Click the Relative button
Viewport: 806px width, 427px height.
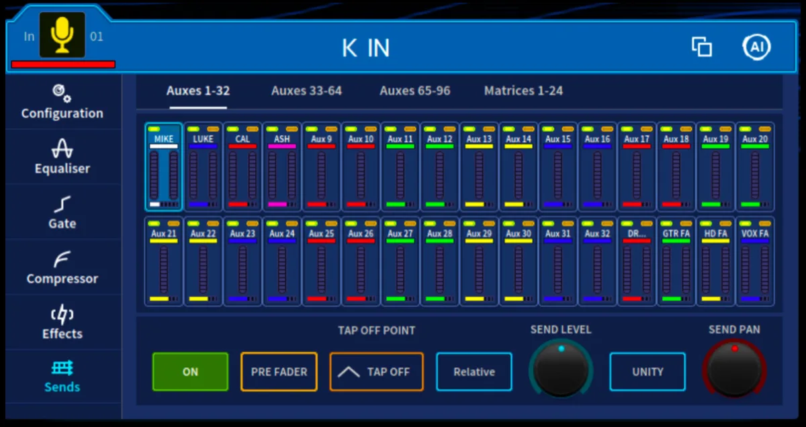tap(474, 372)
